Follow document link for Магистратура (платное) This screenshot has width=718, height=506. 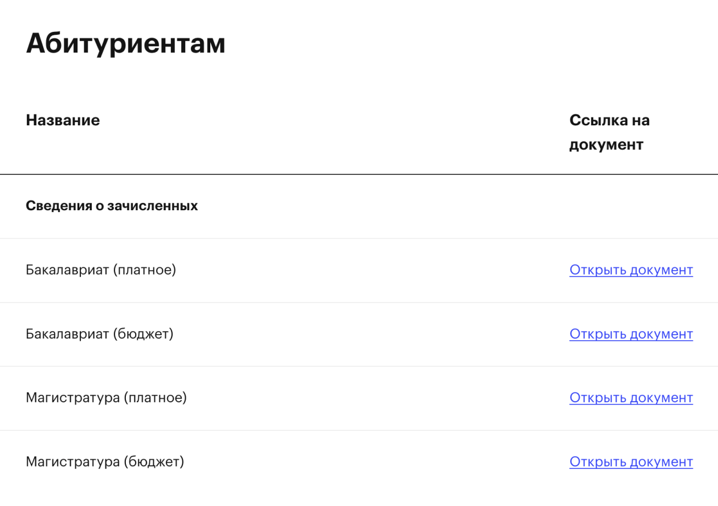[631, 398]
